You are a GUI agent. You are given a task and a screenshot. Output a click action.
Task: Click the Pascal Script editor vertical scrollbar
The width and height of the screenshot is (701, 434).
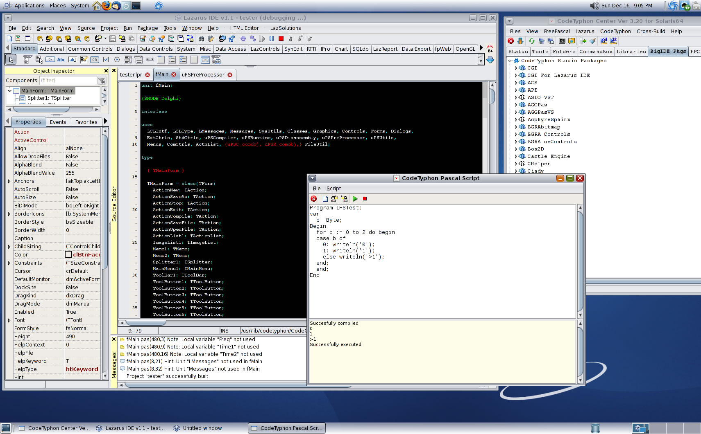coord(580,261)
